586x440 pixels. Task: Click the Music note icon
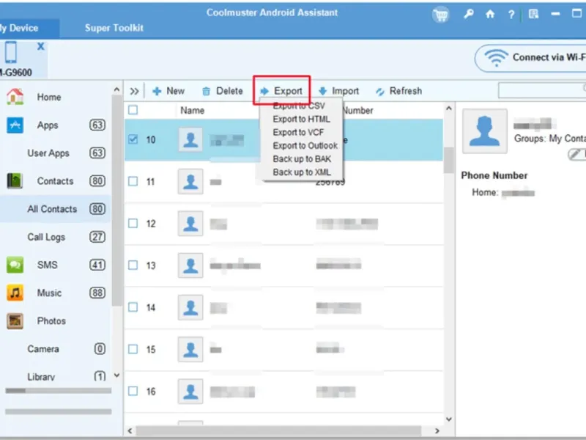[x=15, y=293]
